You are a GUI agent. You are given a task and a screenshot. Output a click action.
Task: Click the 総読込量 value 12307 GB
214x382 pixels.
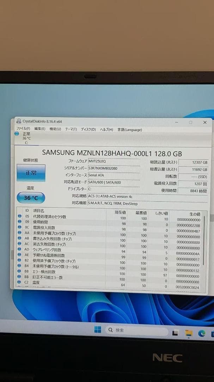[193, 162]
